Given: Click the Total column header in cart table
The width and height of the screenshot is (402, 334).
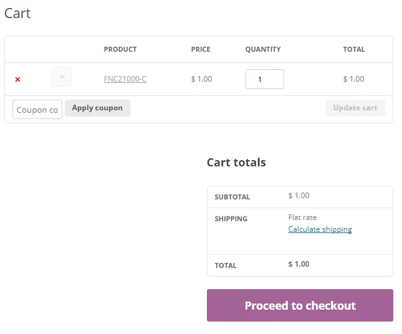Looking at the screenshot, I should [x=354, y=49].
